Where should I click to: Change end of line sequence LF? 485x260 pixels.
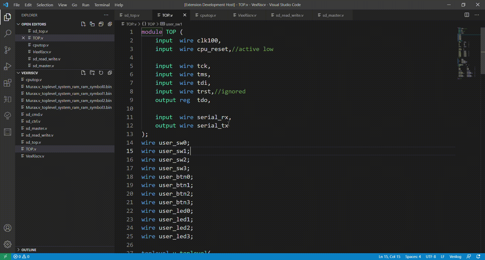(443, 256)
